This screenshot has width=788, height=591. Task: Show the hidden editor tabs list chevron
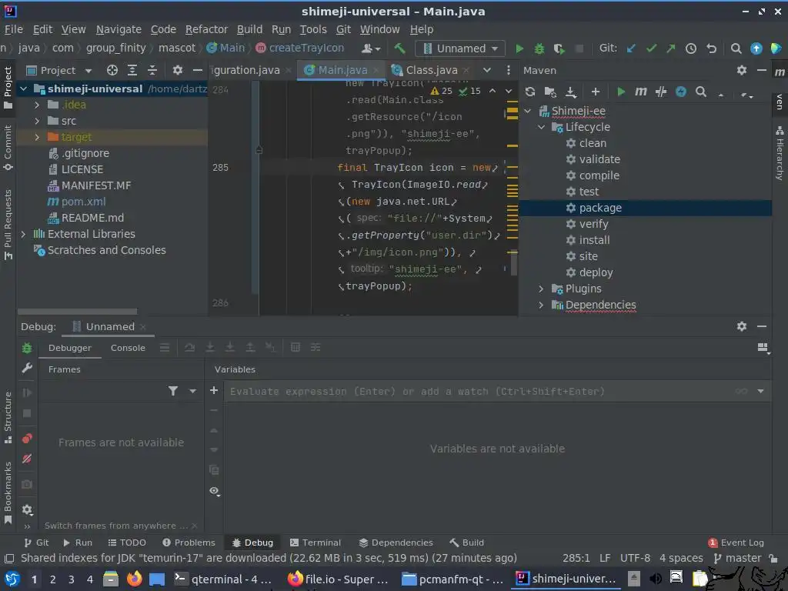click(x=487, y=70)
